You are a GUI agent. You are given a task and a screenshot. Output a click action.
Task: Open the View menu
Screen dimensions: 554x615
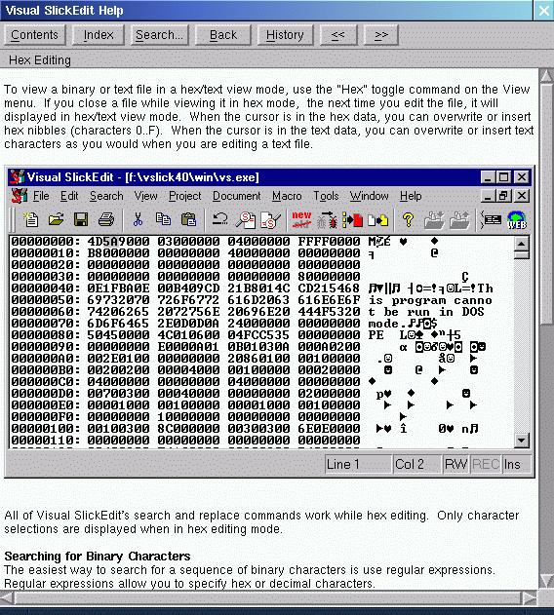(x=145, y=196)
